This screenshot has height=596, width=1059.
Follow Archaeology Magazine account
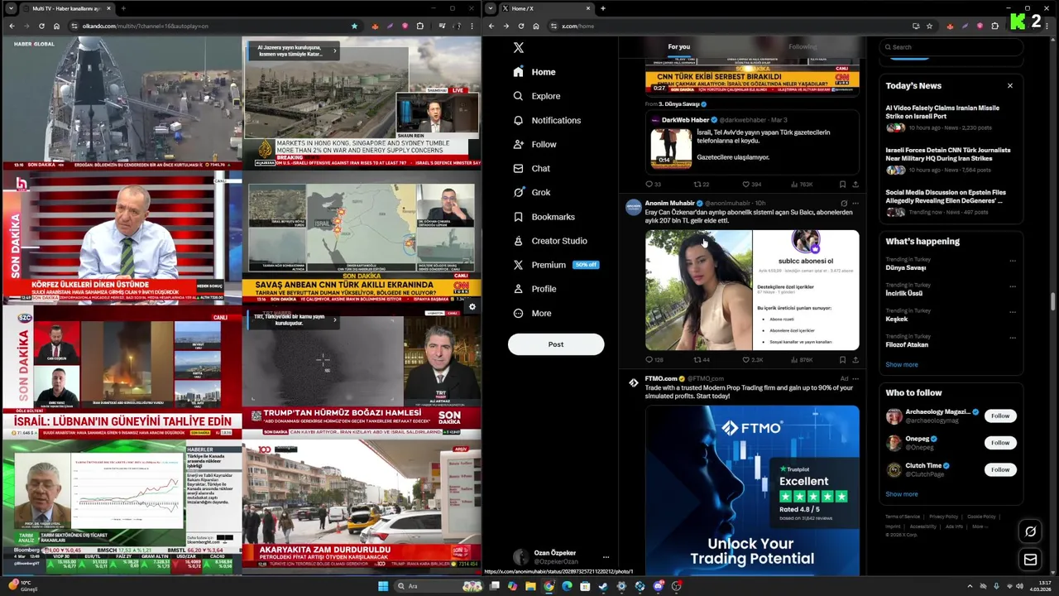click(x=1000, y=416)
